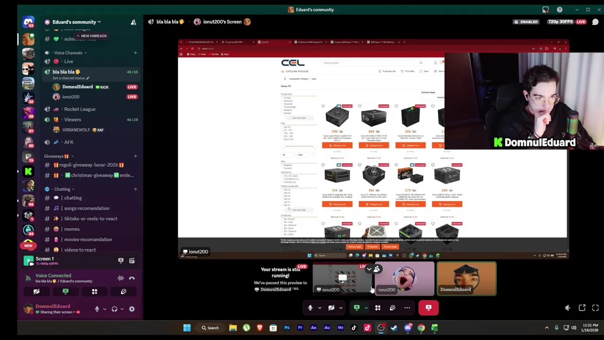Toggle camera in call control bar
Screen dimensions: 604x340
pyautogui.click(x=331, y=308)
